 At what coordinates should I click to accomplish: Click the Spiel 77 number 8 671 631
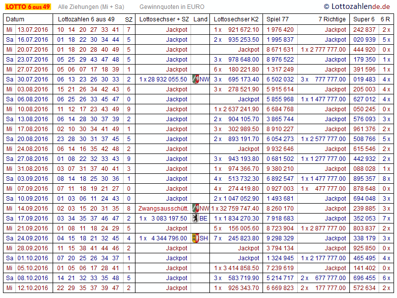[280, 50]
